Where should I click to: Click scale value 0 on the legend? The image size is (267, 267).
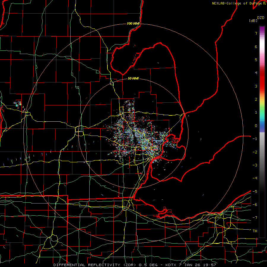pyautogui.click(x=256, y=126)
